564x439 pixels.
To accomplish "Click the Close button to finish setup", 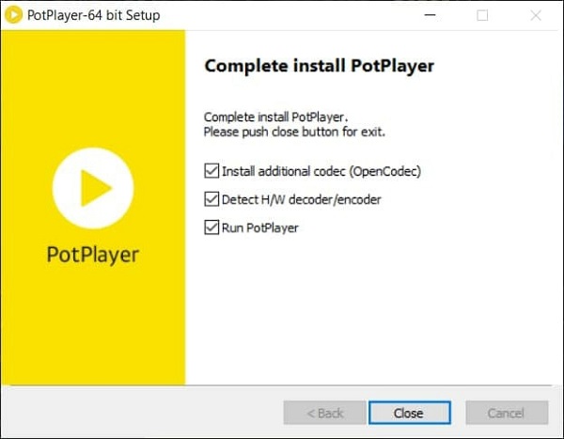I will point(409,413).
